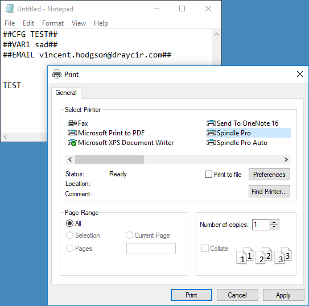
Task: Select the Pages radio button
Action: pos(69,249)
